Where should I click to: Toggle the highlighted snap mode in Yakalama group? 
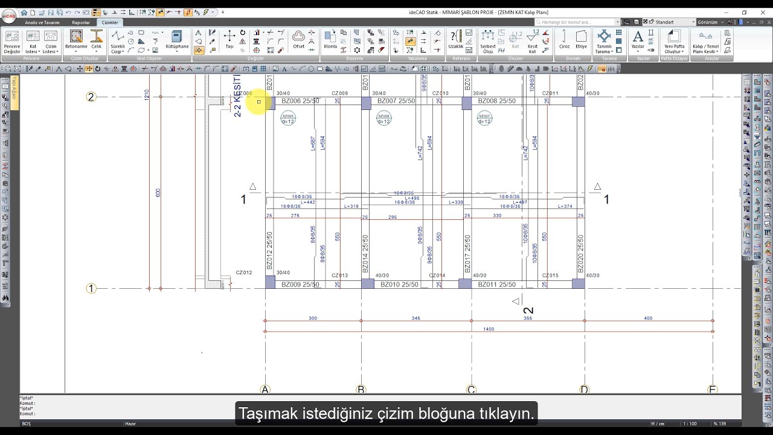(x=410, y=42)
